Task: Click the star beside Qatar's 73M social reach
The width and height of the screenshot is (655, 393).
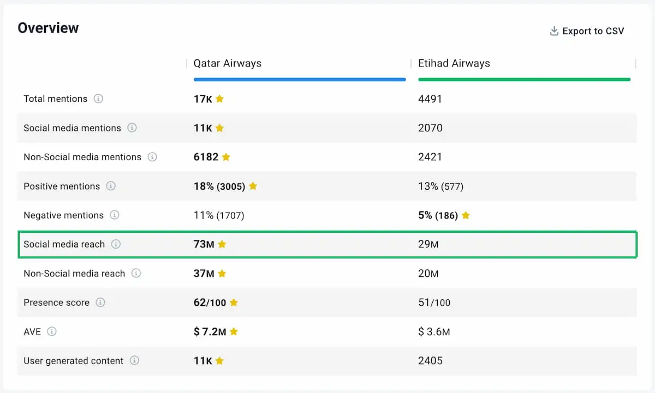Action: coord(222,244)
